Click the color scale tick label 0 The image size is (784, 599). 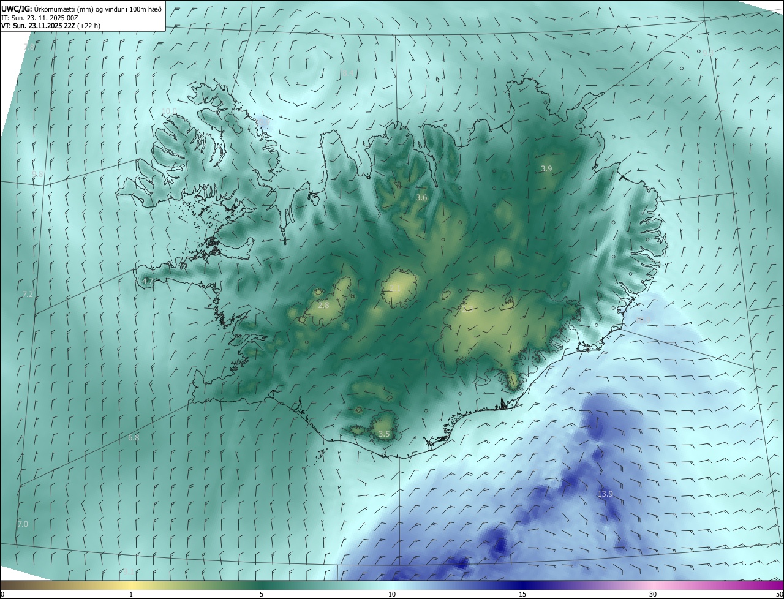[2, 594]
